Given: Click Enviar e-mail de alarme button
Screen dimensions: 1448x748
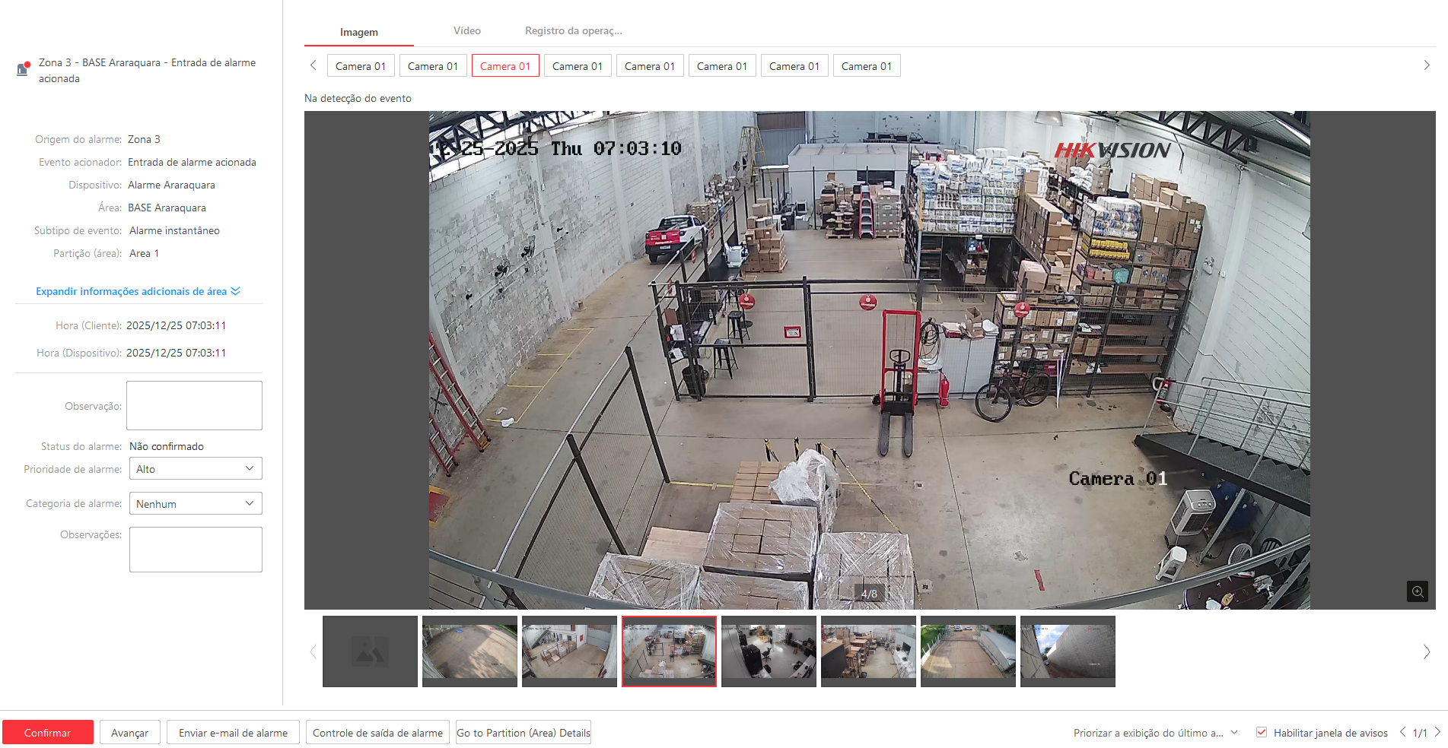Looking at the screenshot, I should click(233, 732).
